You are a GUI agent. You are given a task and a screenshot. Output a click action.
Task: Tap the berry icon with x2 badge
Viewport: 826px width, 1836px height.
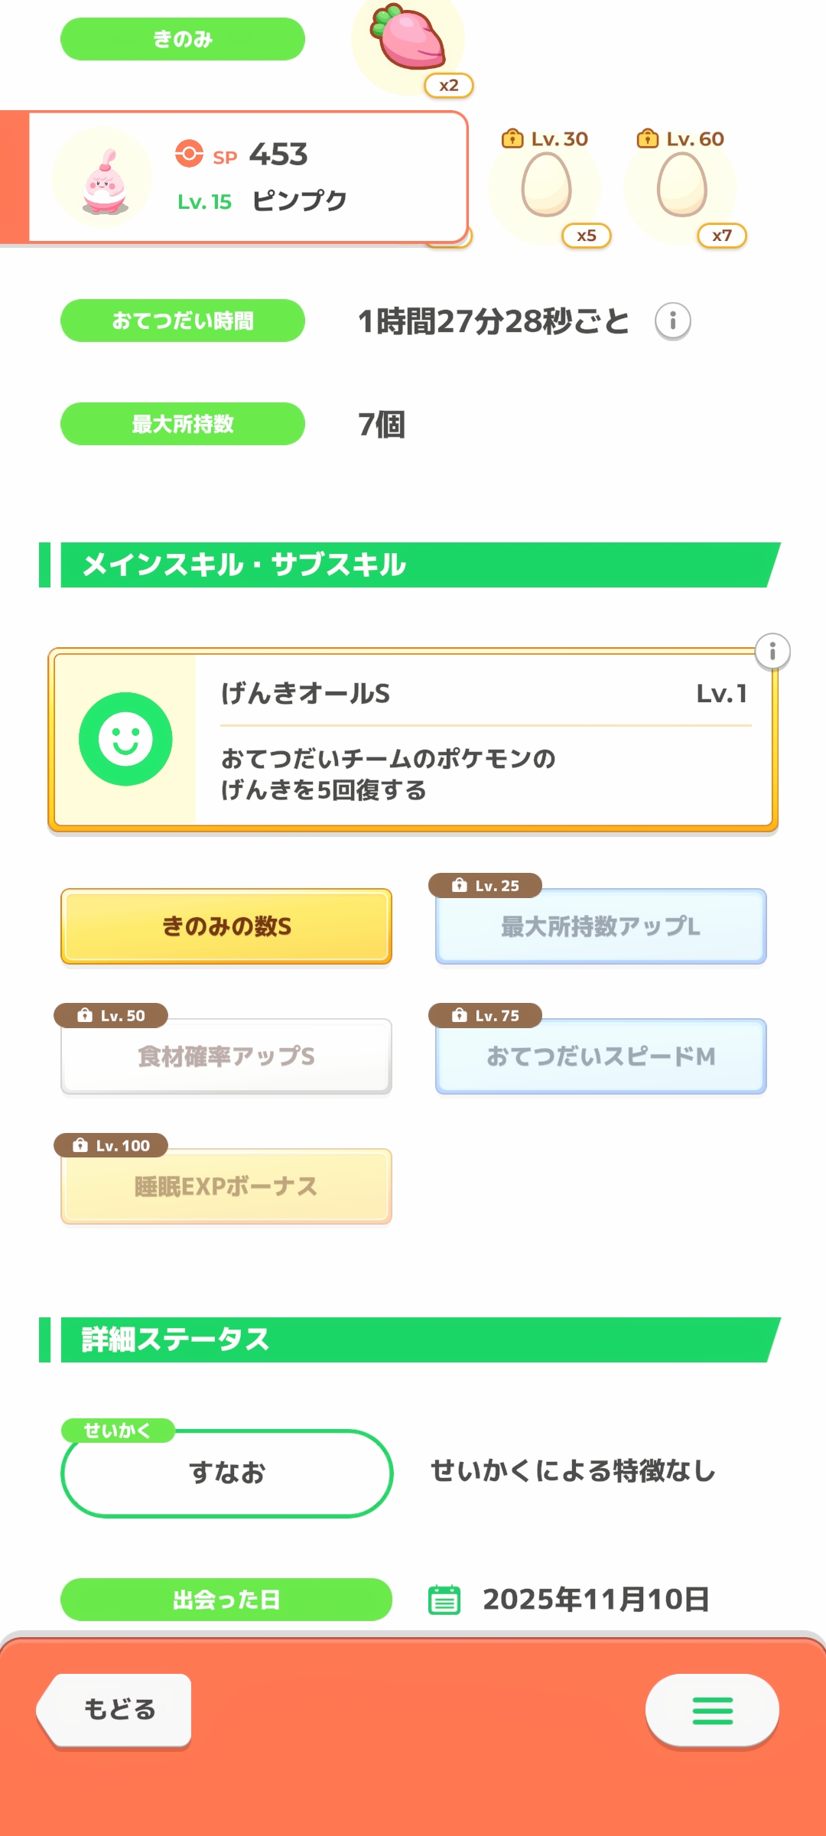(x=408, y=42)
